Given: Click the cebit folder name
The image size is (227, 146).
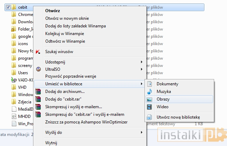Looking at the screenshot, I should coord(23,7).
